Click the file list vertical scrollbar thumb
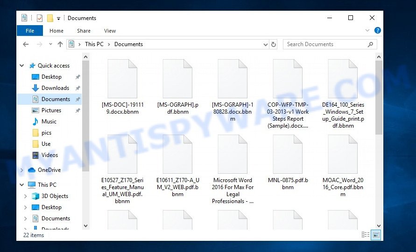 379,97
